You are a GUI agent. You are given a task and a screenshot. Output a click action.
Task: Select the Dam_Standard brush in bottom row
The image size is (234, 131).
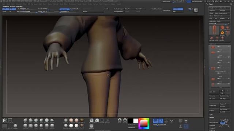[x=25, y=126]
